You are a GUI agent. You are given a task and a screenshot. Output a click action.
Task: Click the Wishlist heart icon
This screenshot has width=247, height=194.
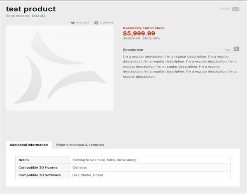[73, 23]
